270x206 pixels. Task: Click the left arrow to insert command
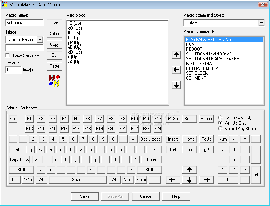coord(176,70)
